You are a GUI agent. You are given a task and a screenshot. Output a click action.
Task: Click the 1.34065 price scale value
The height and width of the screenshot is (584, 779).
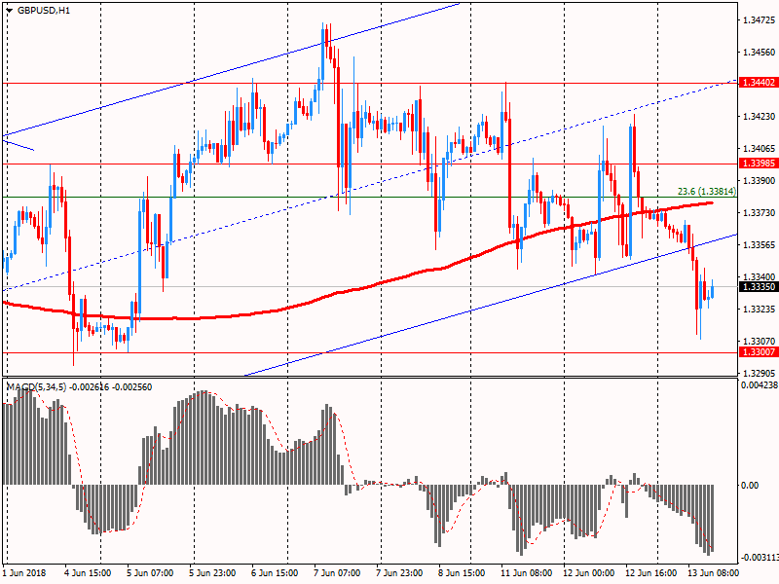(x=760, y=149)
